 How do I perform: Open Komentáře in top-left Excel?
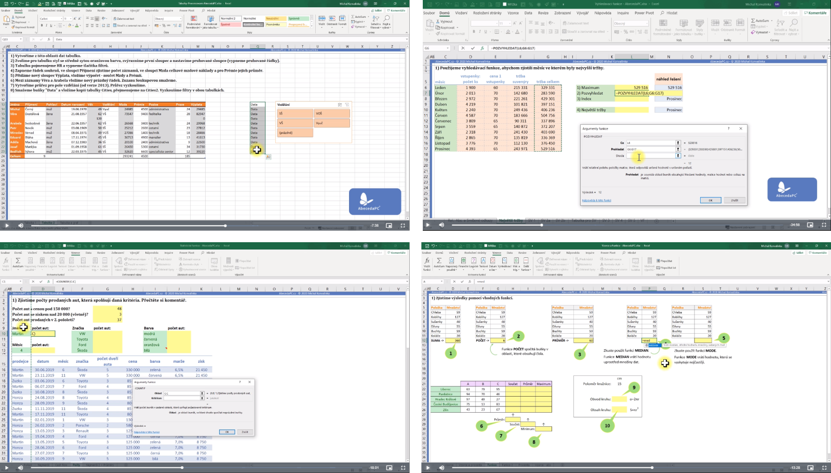point(397,10)
